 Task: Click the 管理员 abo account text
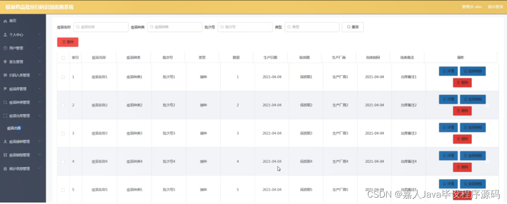point(472,7)
